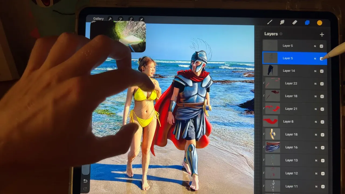Tap the gold sword hilt layer thumbnail
The height and width of the screenshot is (194, 345).
pyautogui.click(x=273, y=134)
